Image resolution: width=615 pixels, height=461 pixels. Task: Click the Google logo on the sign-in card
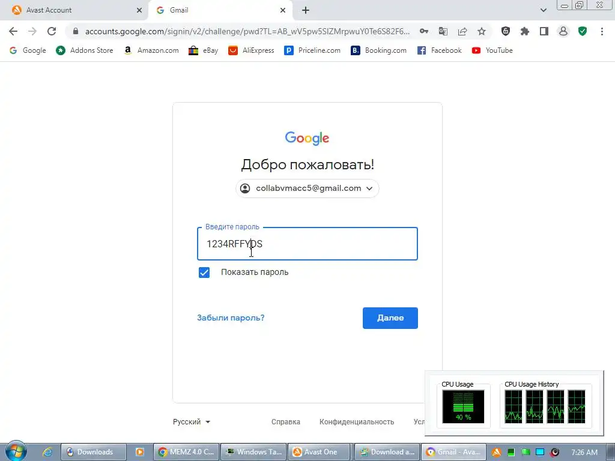click(307, 138)
